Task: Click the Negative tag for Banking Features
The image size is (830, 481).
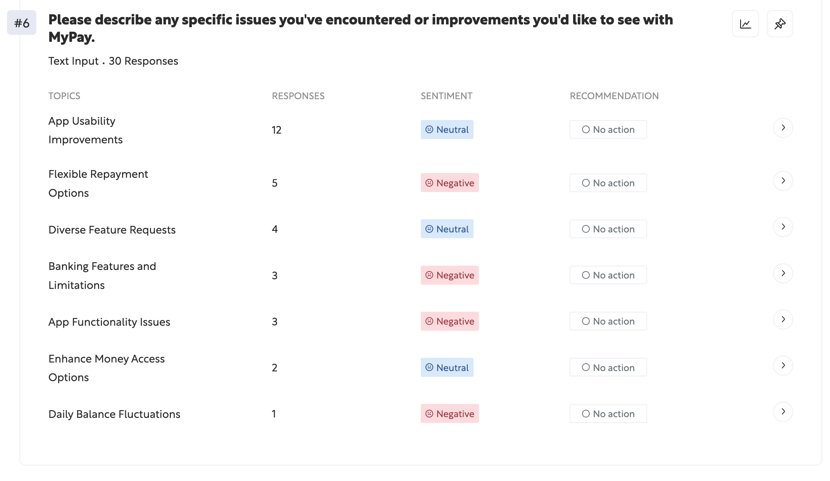Action: [x=449, y=275]
